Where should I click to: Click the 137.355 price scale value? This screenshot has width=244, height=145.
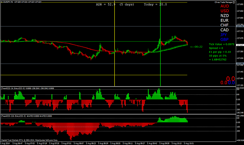240,85
